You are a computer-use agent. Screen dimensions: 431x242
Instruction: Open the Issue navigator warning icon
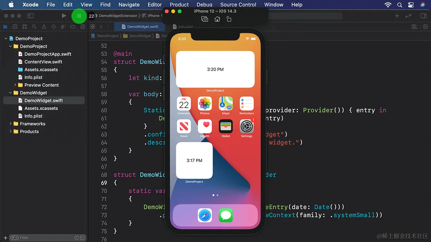click(x=44, y=27)
